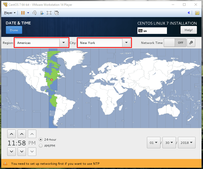Image resolution: width=203 pixels, height=169 pixels.
Task: Click the Help! button
Action: point(189,30)
